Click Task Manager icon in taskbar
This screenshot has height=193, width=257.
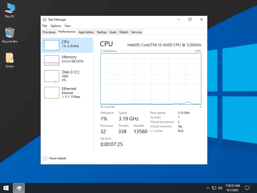click(19, 188)
